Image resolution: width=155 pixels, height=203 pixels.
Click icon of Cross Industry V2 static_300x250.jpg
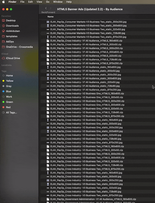[48, 128]
